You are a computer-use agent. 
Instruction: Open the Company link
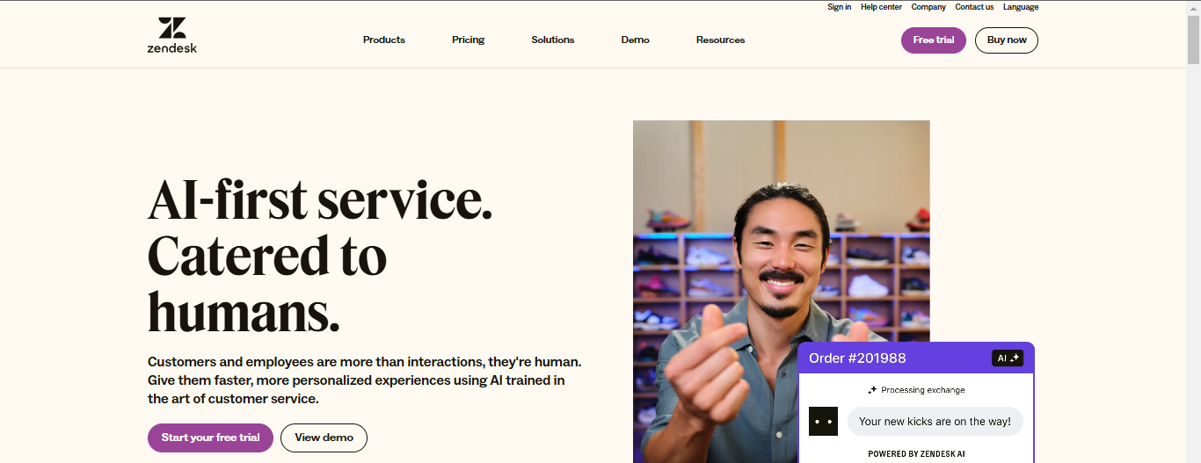click(928, 7)
